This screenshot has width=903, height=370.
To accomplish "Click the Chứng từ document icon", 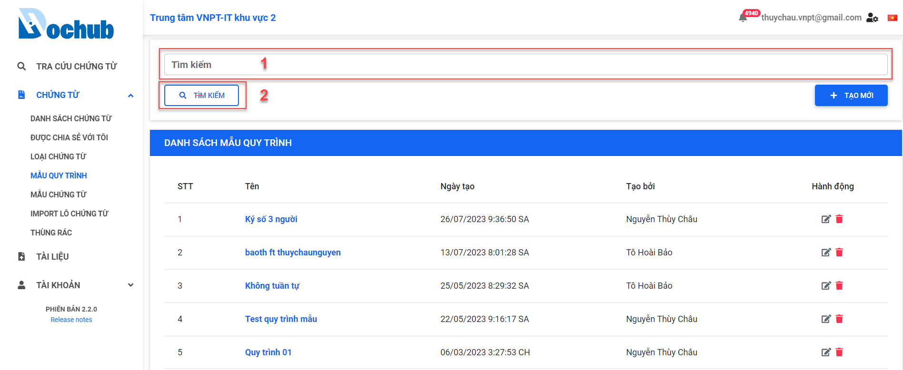I will tap(21, 95).
